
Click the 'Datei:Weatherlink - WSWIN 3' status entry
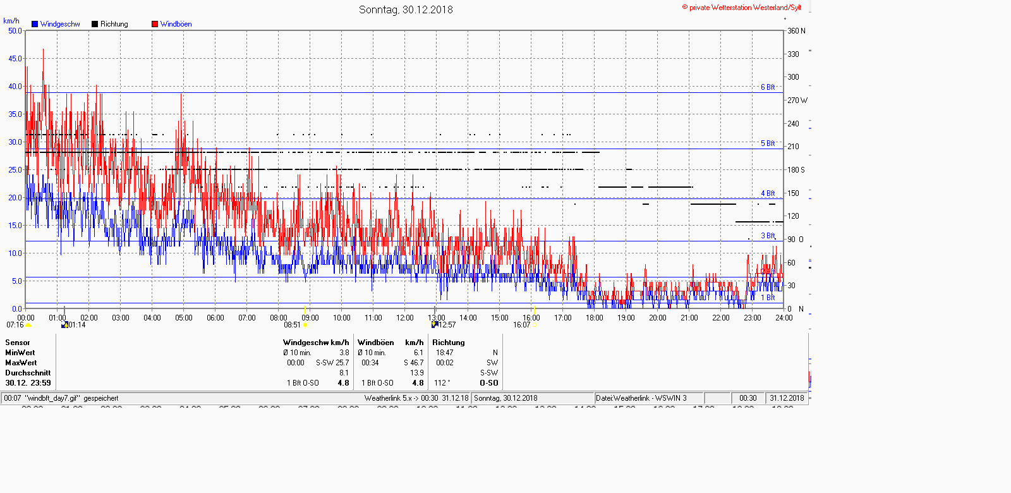(x=641, y=398)
